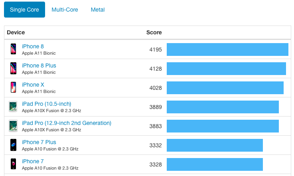Switch to the Multi-Core tab
The width and height of the screenshot is (294, 176).
65,10
